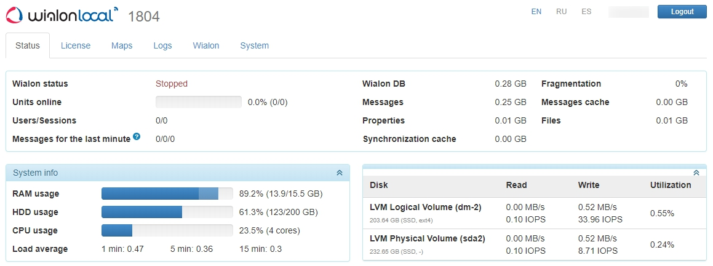Open the License tab
Image resolution: width=713 pixels, height=266 pixels.
tap(76, 45)
